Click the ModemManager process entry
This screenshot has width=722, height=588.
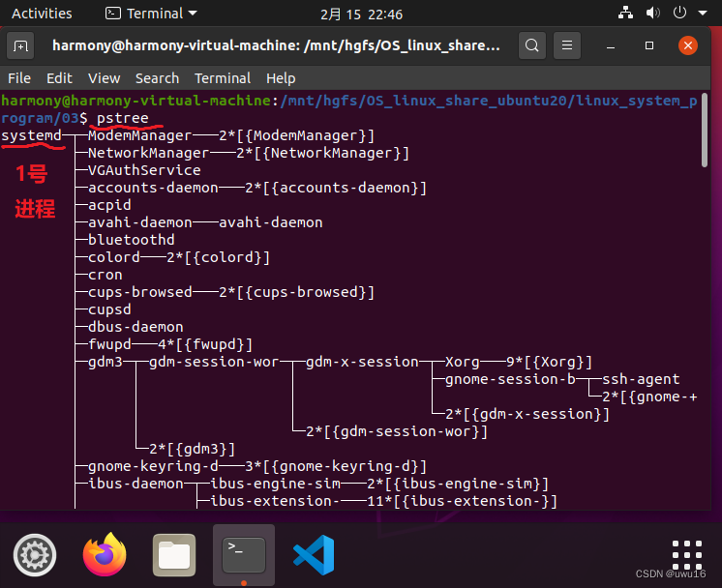coord(139,135)
